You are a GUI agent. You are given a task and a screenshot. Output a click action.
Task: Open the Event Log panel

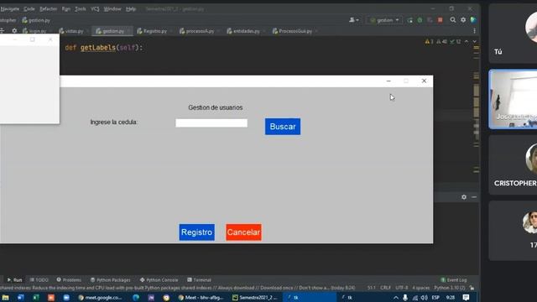[x=454, y=279]
